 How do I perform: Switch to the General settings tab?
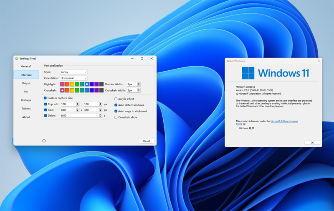click(26, 66)
